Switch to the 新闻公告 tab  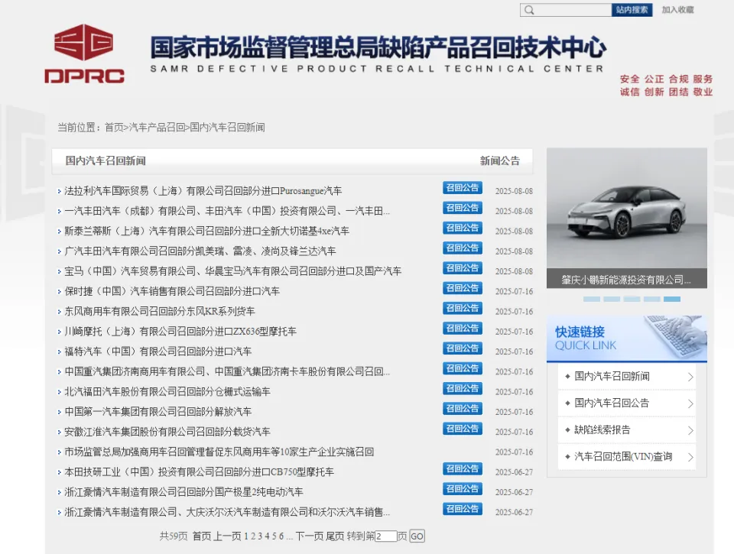click(x=499, y=160)
